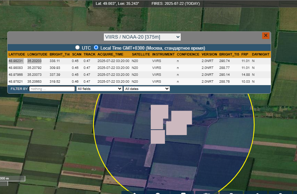
Task: Click the scan value 0.46
Action: tap(75, 82)
